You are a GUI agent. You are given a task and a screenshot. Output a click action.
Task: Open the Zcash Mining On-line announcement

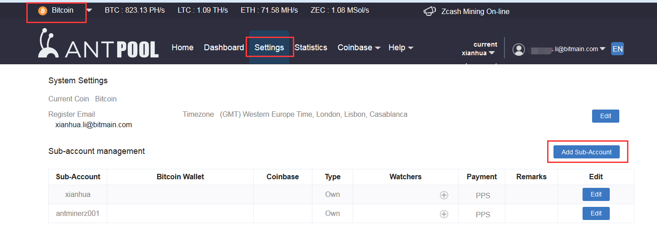point(475,12)
